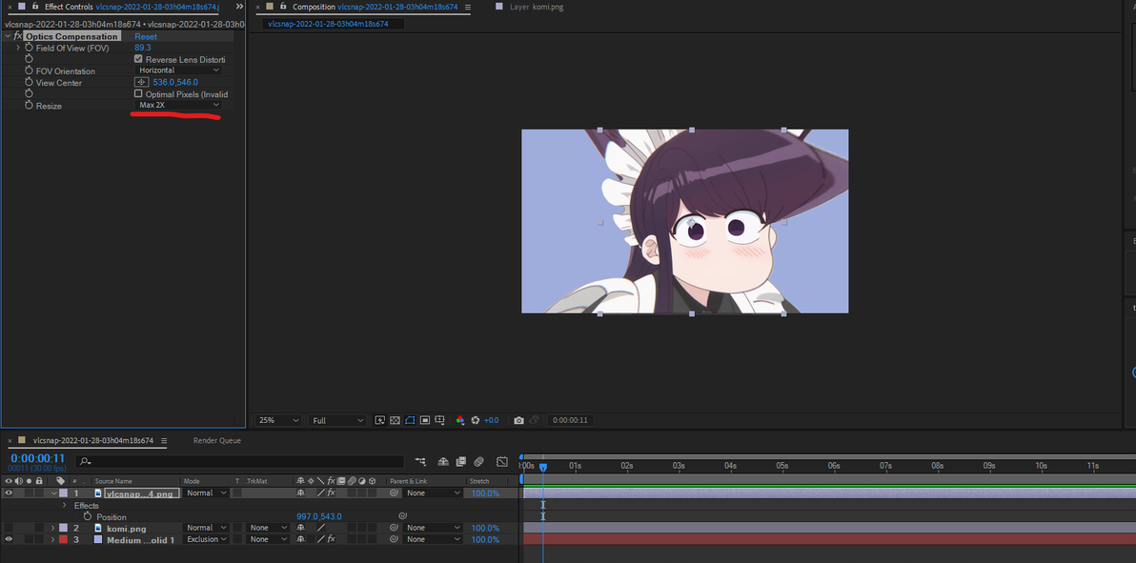Toggle the shy switch on layer 1
1136x563 pixels.
(300, 493)
